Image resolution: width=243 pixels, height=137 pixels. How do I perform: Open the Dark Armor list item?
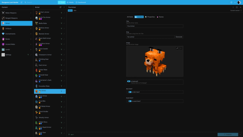coord(50,65)
